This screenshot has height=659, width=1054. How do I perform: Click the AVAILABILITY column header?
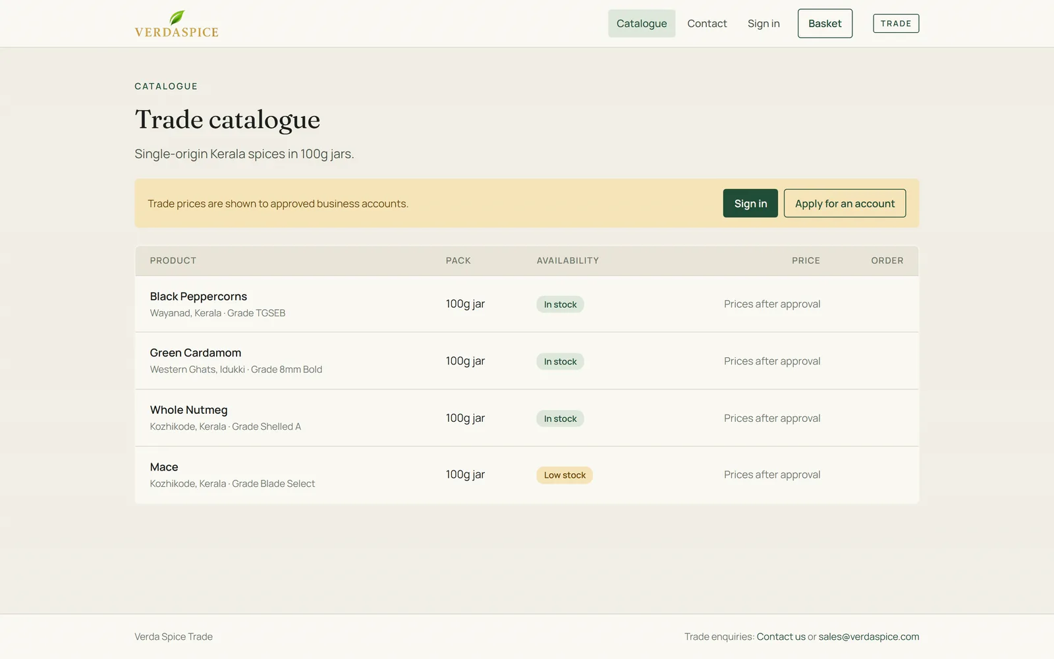(x=568, y=261)
